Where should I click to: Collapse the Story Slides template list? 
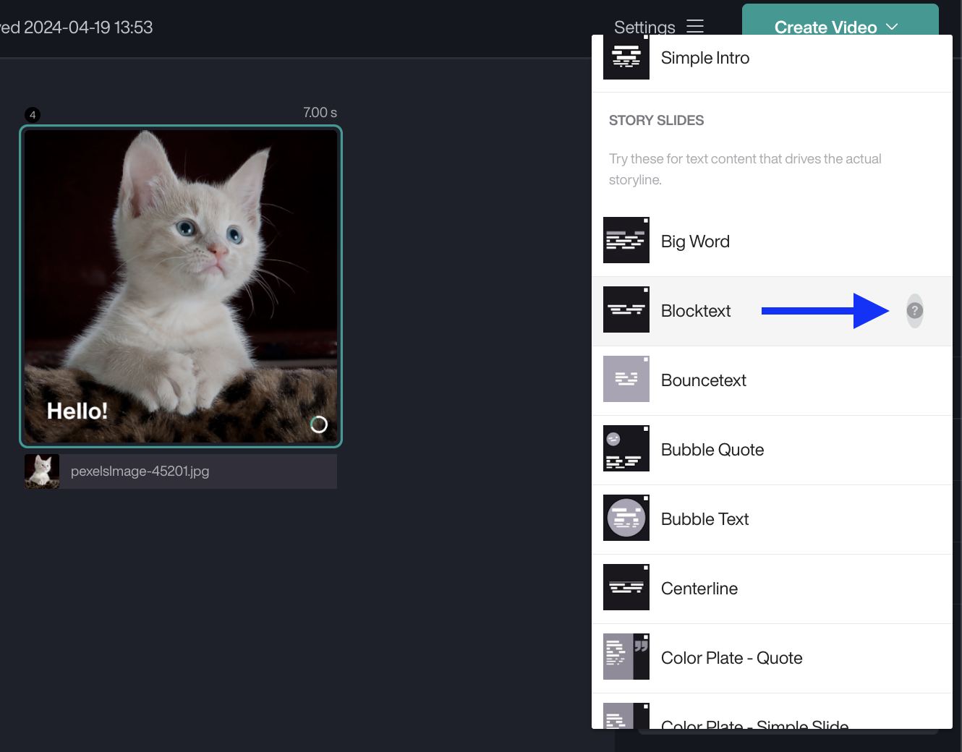coord(656,120)
